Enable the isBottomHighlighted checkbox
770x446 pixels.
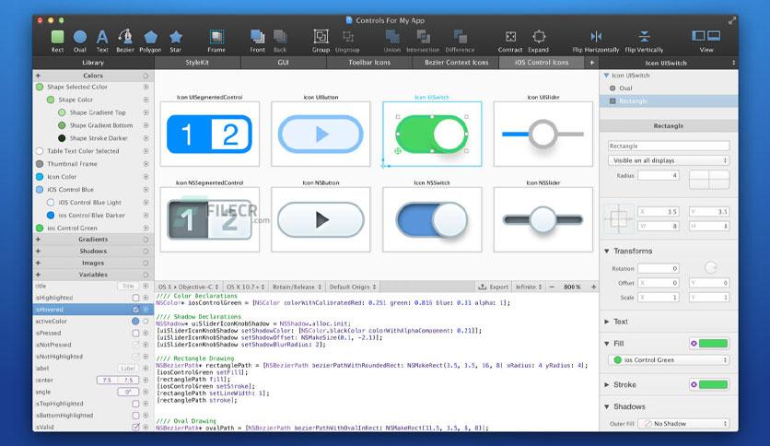click(135, 416)
